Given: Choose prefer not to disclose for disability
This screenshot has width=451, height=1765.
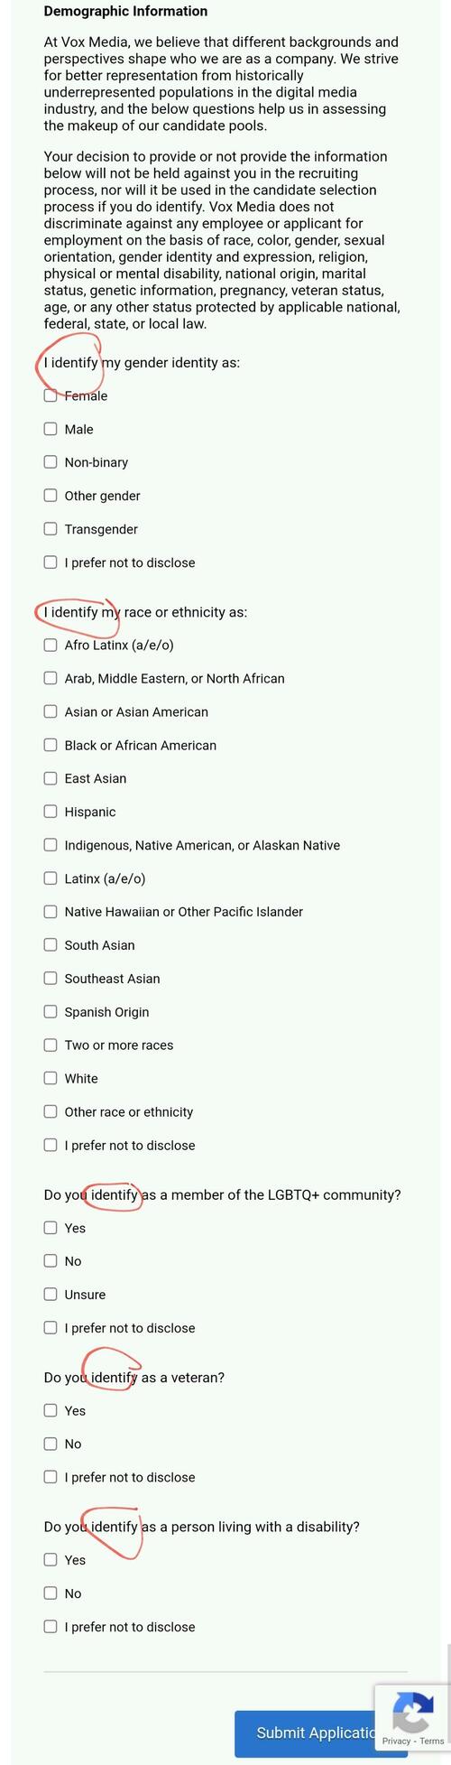Looking at the screenshot, I should [51, 1627].
